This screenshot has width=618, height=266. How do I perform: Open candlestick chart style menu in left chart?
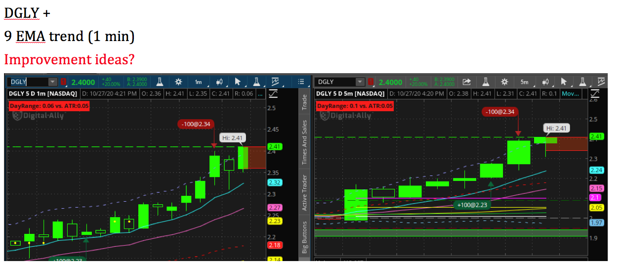click(219, 82)
